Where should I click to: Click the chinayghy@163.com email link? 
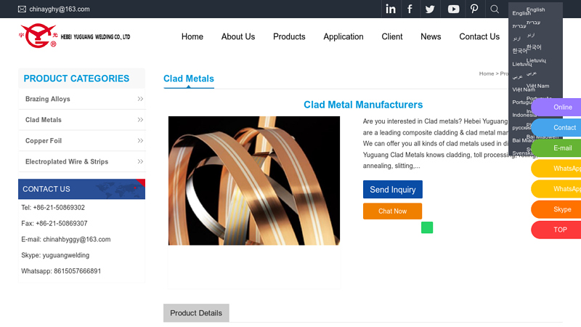point(60,9)
